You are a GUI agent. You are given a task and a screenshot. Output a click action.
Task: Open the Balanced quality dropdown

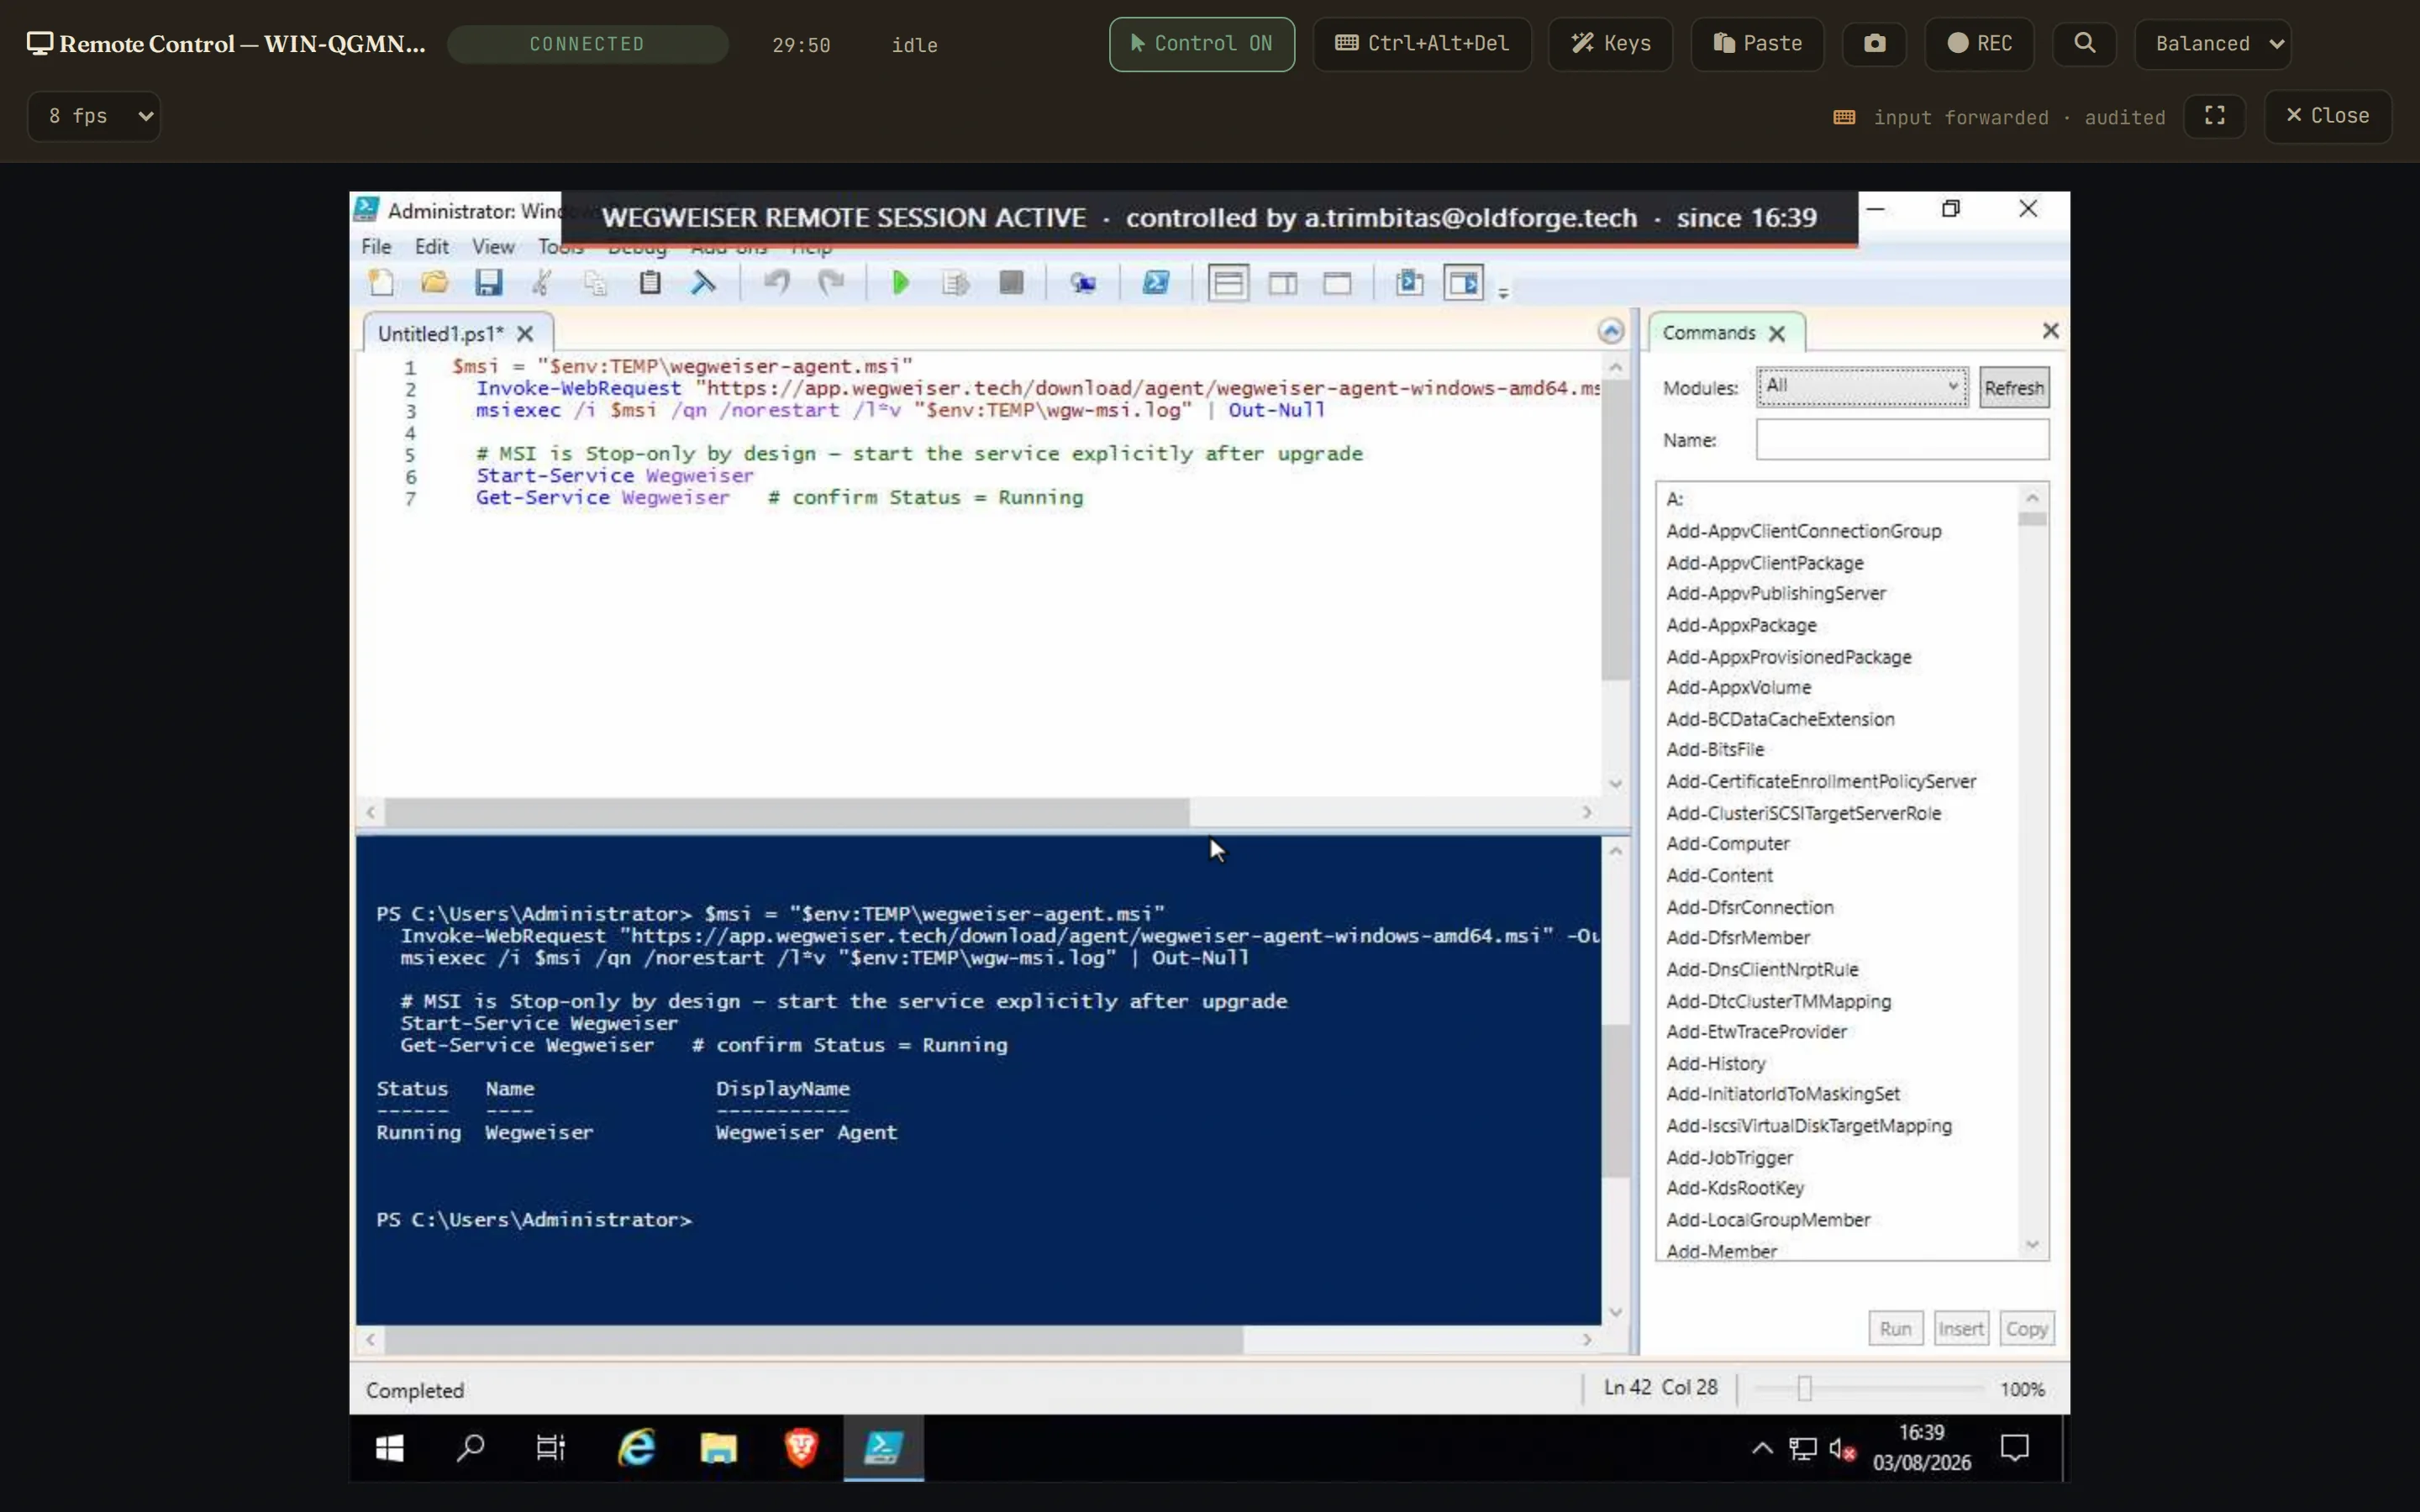coord(2212,44)
